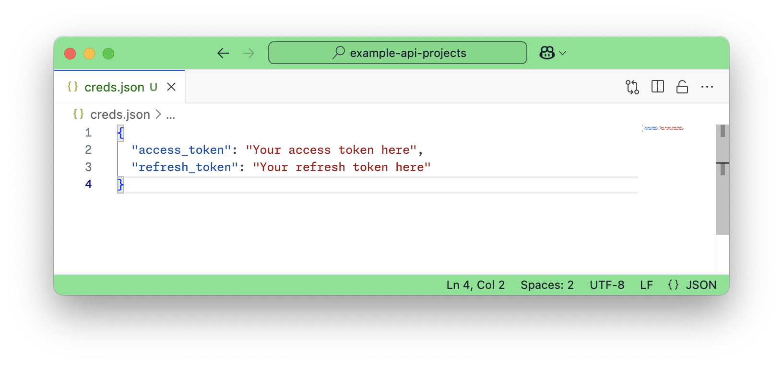The width and height of the screenshot is (783, 366).
Task: Click the magnifier in the search box
Action: (338, 53)
